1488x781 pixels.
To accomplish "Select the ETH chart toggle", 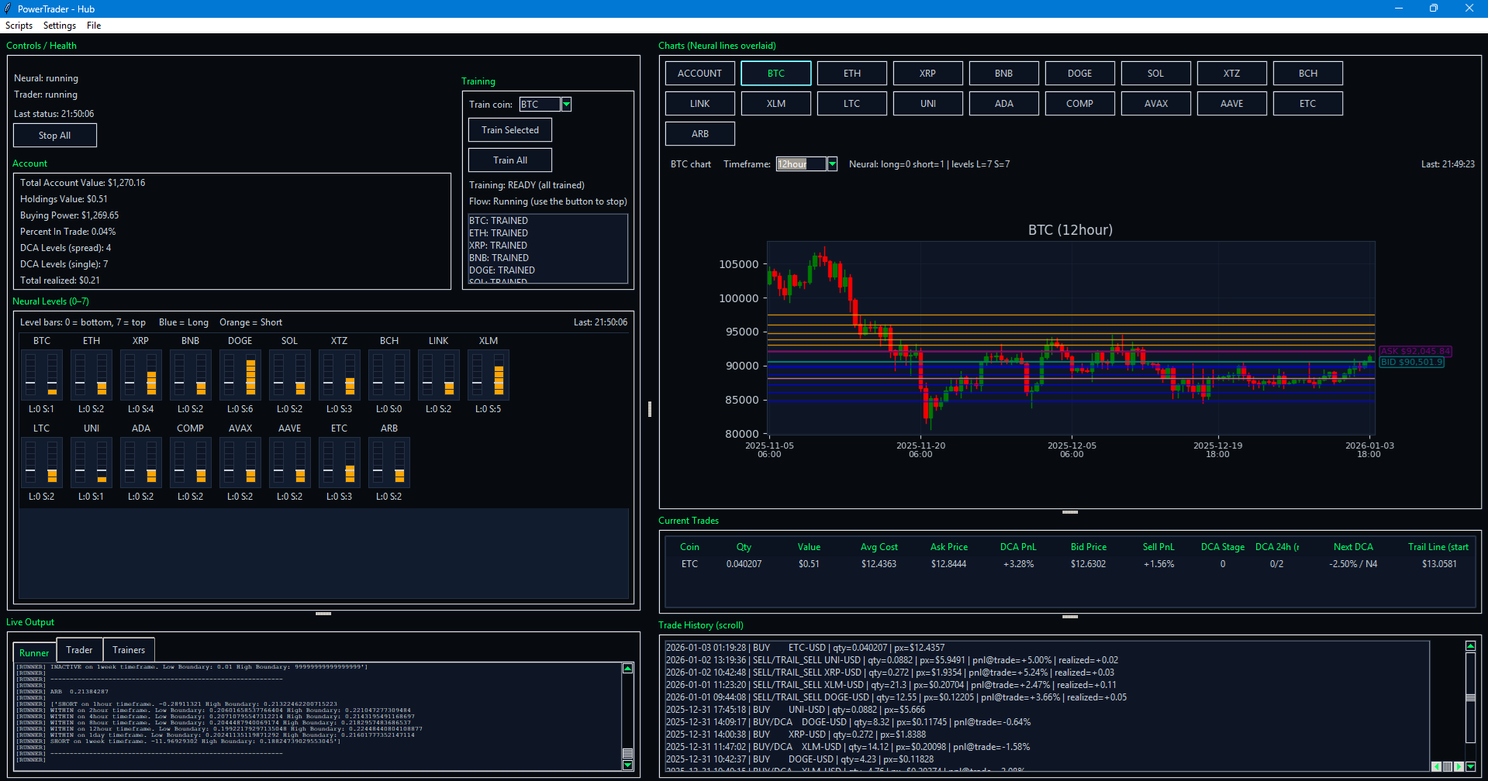I will coord(851,74).
